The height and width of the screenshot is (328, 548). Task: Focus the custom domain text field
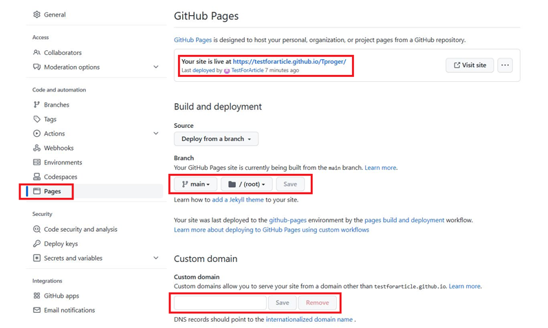pos(220,303)
